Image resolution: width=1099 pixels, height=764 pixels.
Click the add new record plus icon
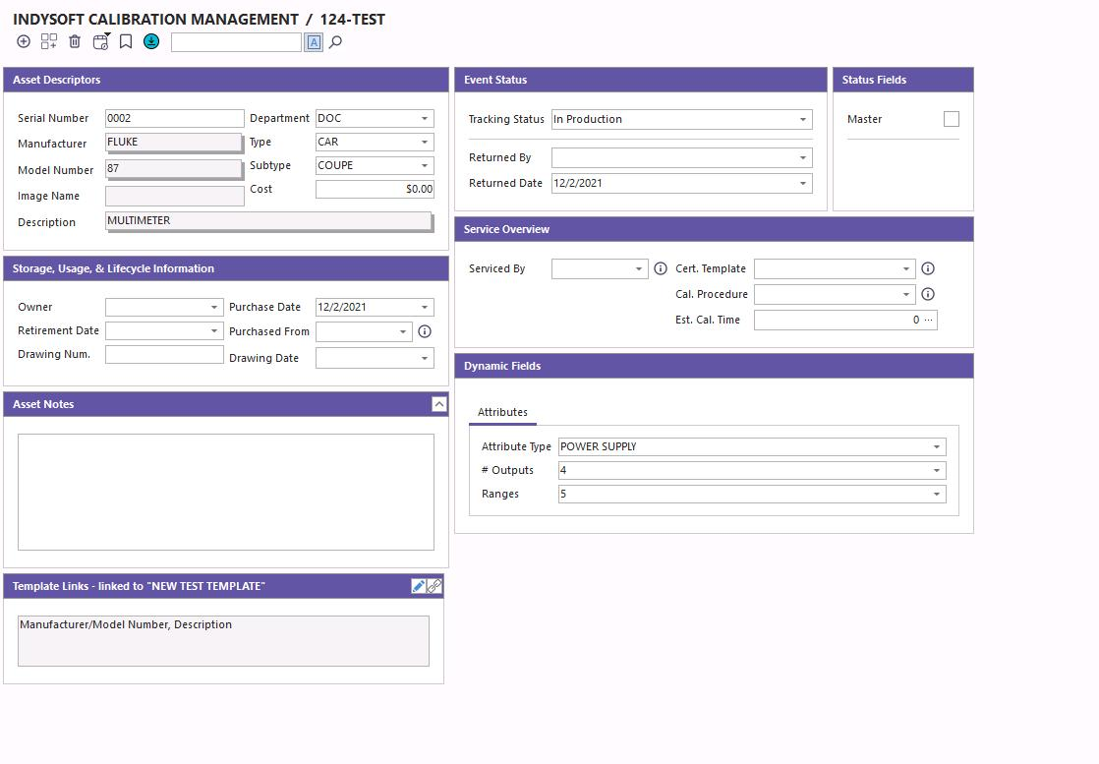click(x=24, y=41)
